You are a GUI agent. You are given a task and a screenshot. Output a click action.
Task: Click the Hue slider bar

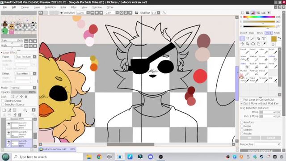[259, 17]
